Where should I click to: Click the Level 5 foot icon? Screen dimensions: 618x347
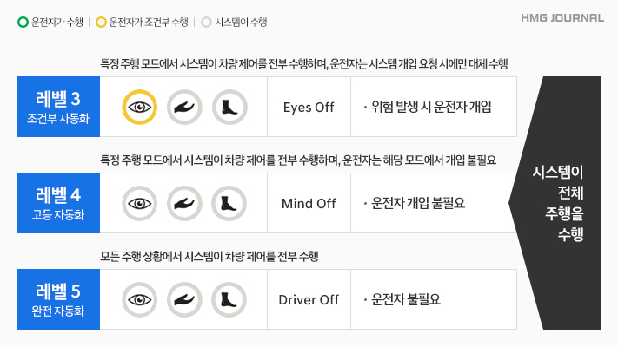point(229,299)
